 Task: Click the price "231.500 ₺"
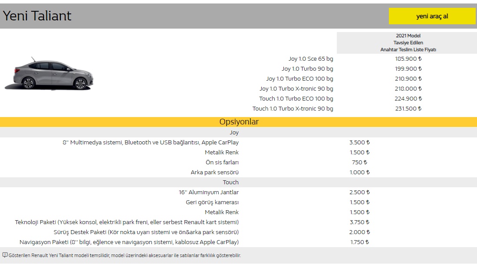[x=408, y=108]
